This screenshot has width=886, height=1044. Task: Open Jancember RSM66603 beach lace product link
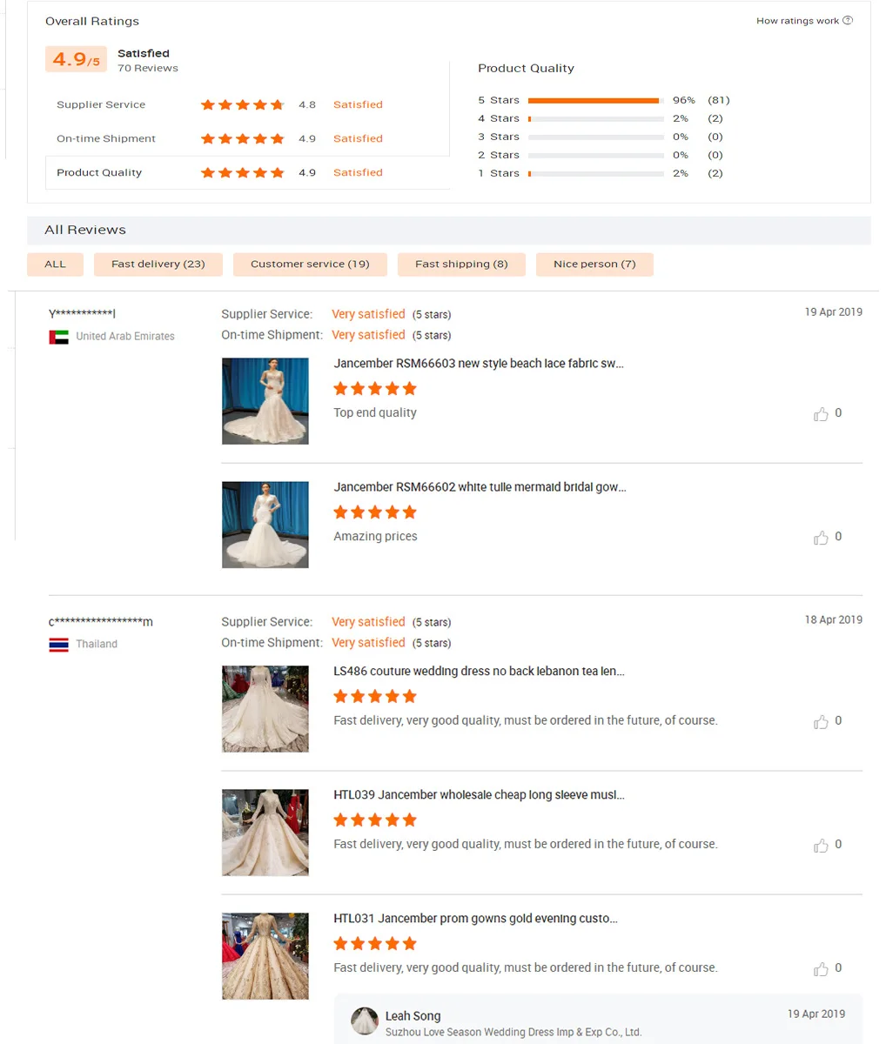tap(479, 364)
